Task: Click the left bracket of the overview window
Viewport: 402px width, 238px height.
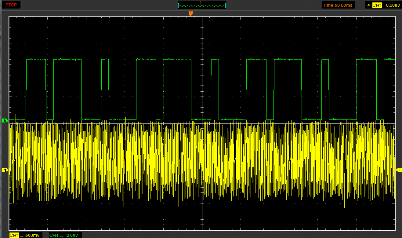Action: pos(178,6)
